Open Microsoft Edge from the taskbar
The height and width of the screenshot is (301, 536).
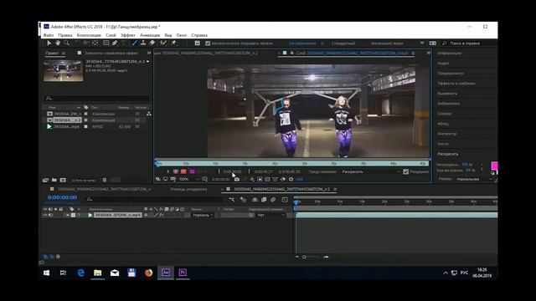[80, 273]
